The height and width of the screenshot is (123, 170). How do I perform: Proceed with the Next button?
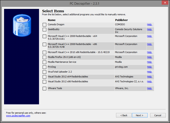click(x=140, y=115)
